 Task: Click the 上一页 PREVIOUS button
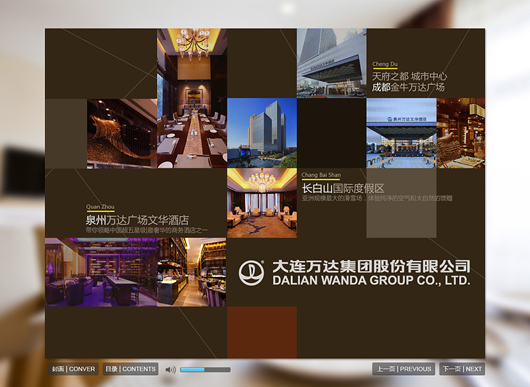tap(404, 369)
